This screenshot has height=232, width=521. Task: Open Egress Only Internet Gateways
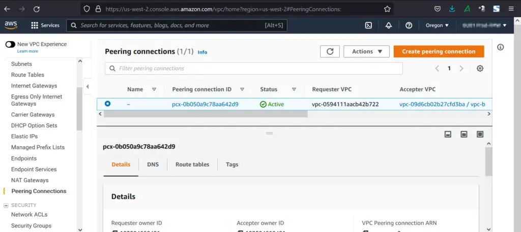(x=37, y=100)
